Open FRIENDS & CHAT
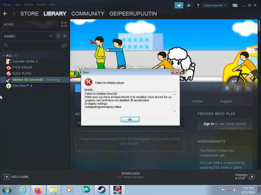 (x=245, y=177)
